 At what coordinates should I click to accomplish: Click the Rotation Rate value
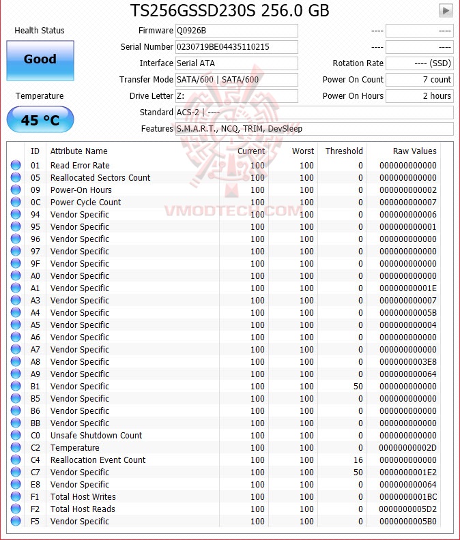(x=419, y=63)
